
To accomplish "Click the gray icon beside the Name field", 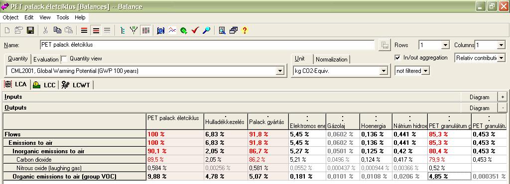I will pyautogui.click(x=384, y=45).
